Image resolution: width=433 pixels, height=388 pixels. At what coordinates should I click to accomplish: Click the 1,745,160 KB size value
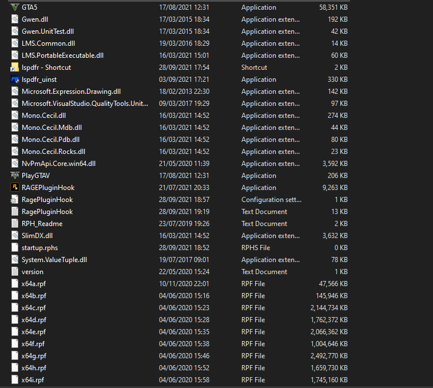tap(329, 380)
